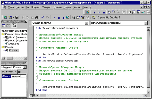The height and width of the screenshot is (99, 152).
Task: Click code window vertical scrollbar down arrow
Action: click(x=148, y=92)
